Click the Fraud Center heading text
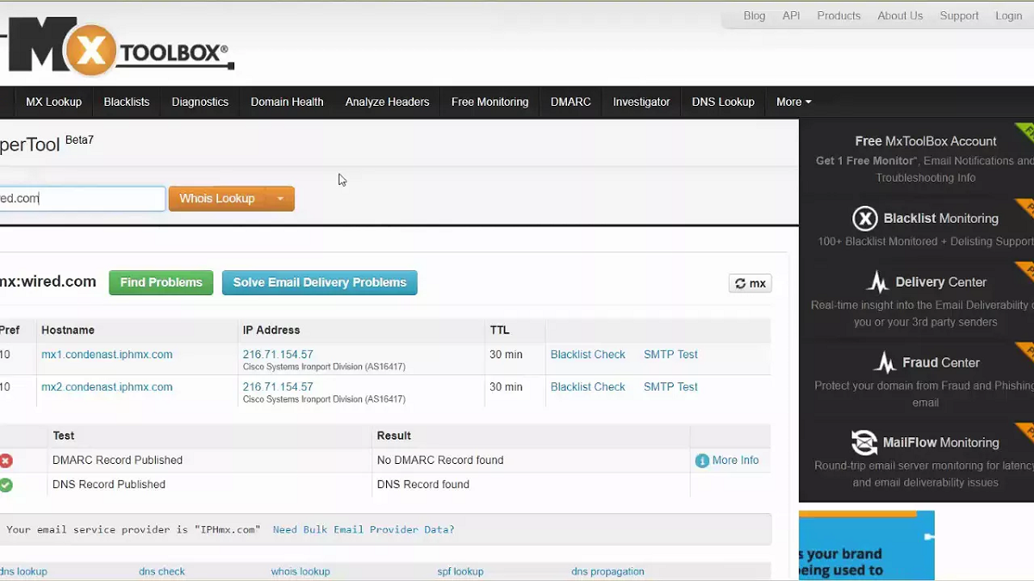Screen dimensions: 1034x581 941,362
